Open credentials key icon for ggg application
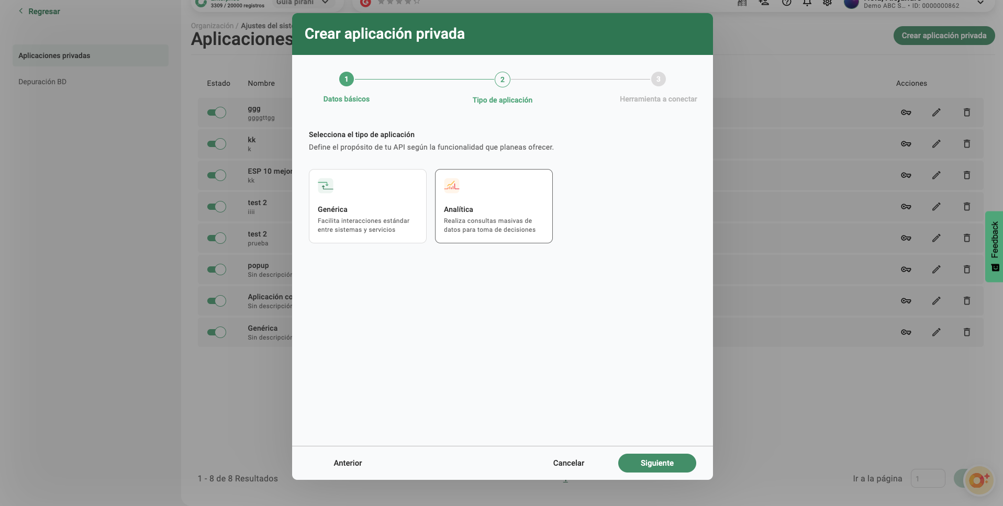Viewport: 1003px width, 506px height. (x=906, y=113)
